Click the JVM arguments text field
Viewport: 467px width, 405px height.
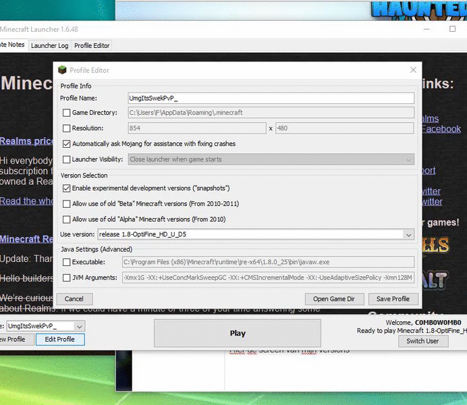(x=268, y=277)
